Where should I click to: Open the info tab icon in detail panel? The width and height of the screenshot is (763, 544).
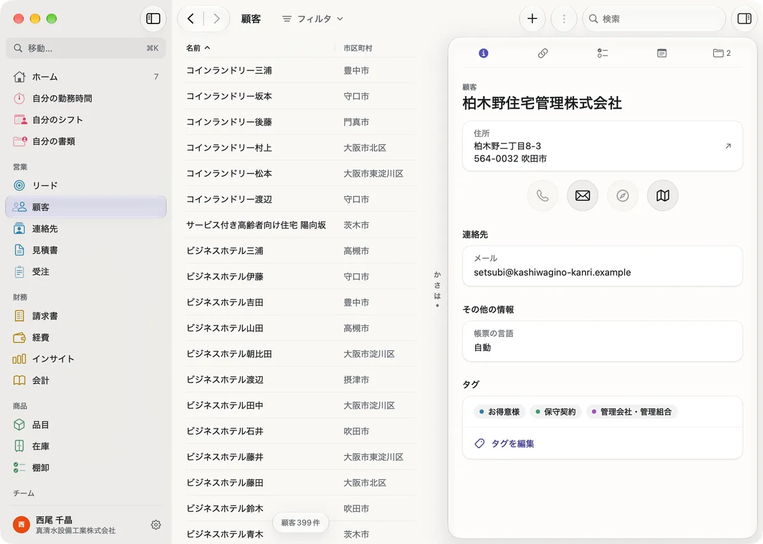(x=483, y=53)
